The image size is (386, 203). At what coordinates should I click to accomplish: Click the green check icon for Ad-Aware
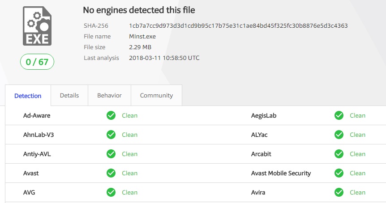pyautogui.click(x=111, y=115)
